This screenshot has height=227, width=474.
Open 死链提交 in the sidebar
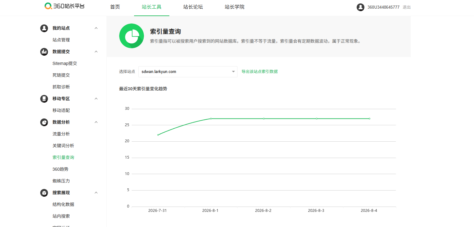click(x=61, y=75)
